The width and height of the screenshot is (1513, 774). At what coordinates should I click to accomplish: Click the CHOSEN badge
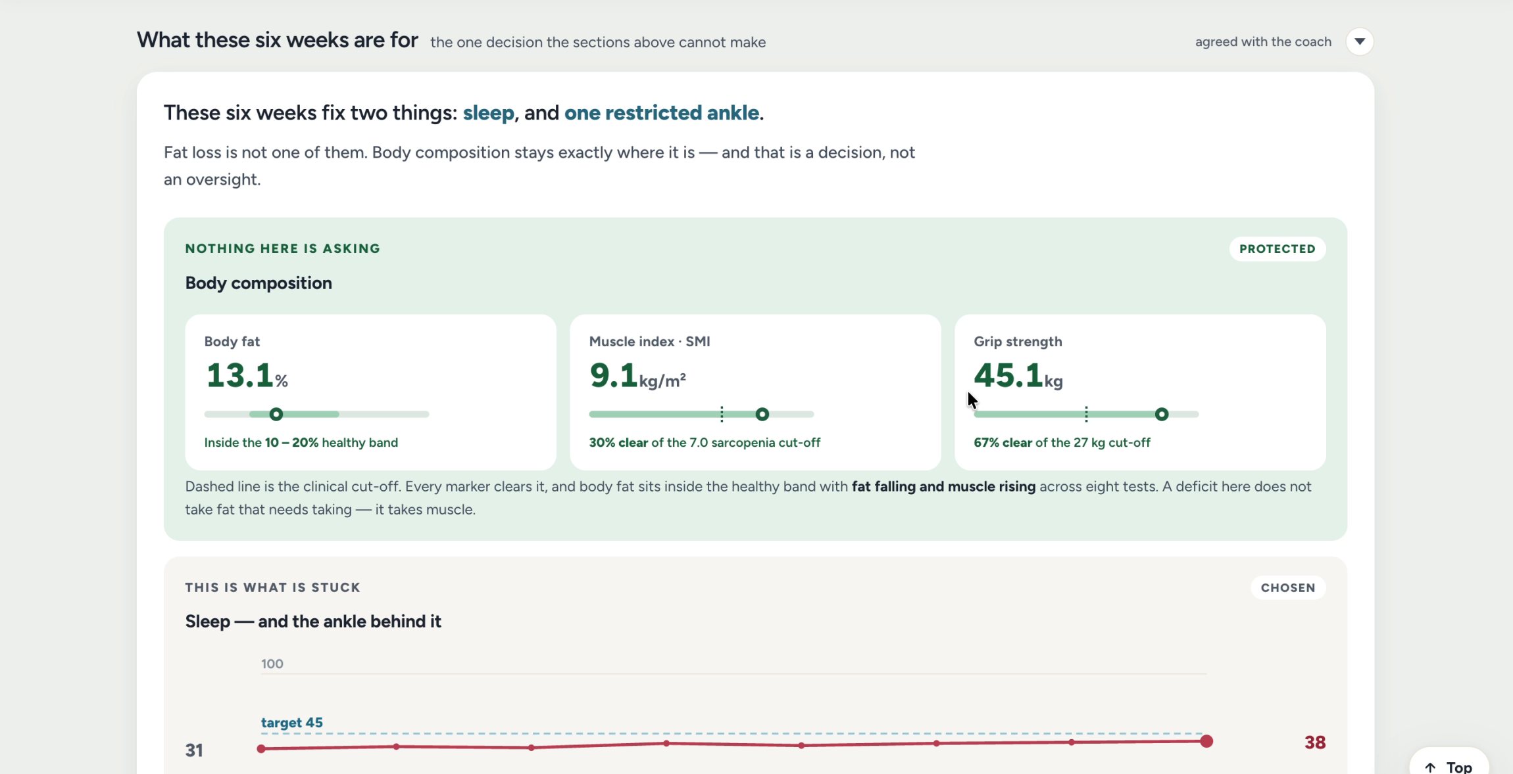coord(1288,588)
